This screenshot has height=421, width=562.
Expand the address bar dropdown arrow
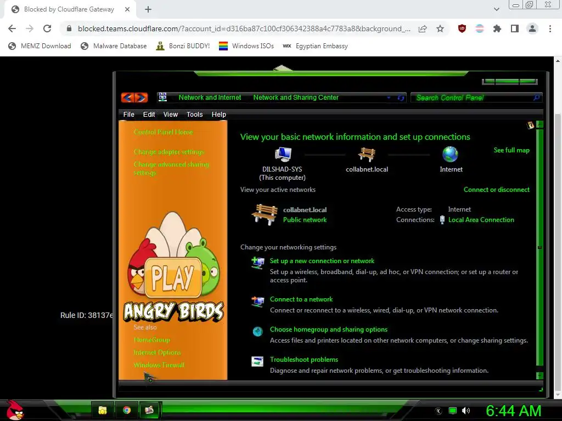point(389,98)
